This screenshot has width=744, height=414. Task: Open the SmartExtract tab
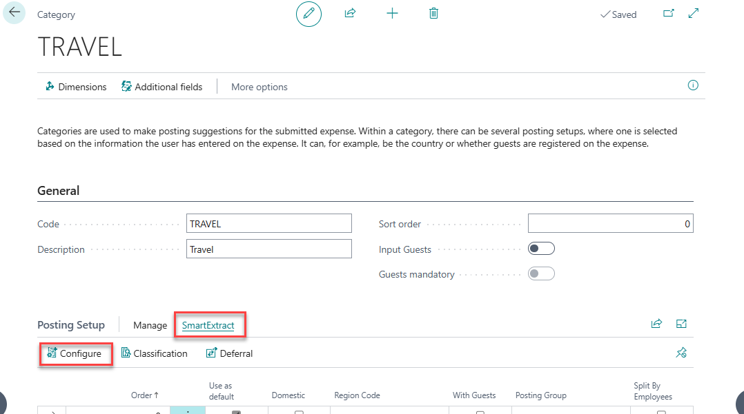(x=208, y=325)
